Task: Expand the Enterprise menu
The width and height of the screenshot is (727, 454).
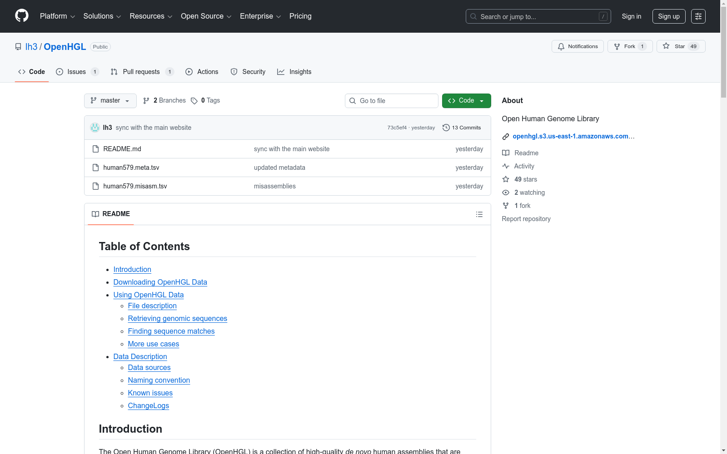Action: coord(260,16)
